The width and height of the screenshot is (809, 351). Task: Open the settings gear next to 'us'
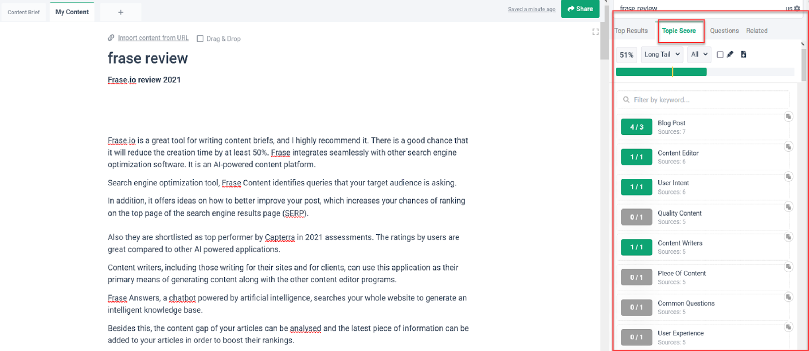click(x=797, y=8)
